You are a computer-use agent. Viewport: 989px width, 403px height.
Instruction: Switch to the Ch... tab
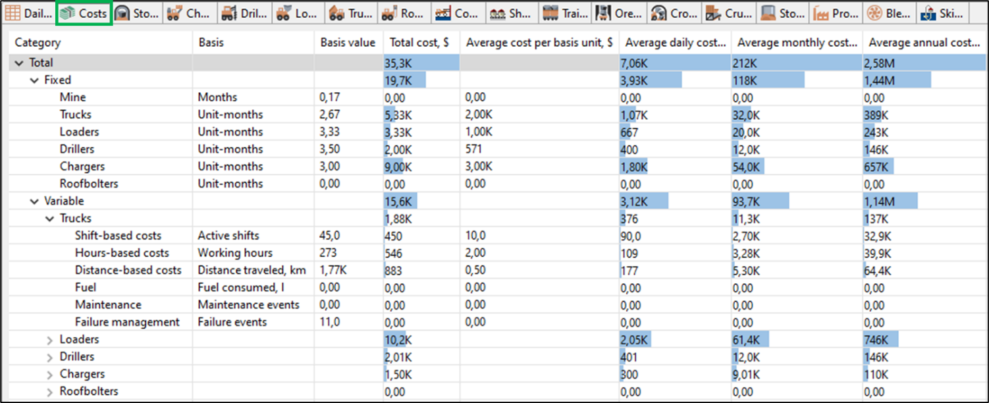click(190, 13)
